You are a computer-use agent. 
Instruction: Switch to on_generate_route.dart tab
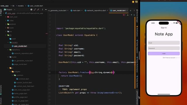[58, 10]
